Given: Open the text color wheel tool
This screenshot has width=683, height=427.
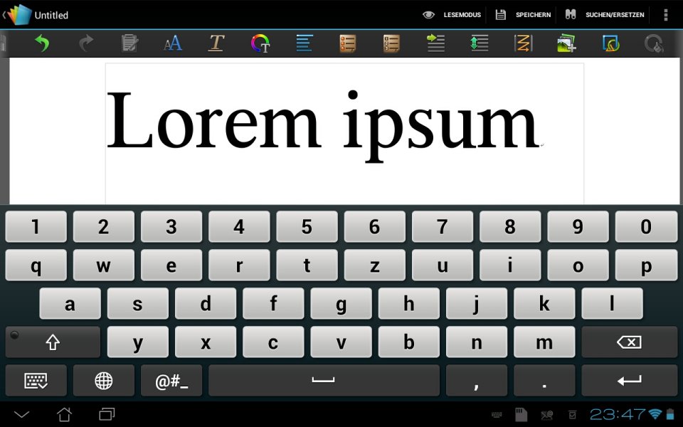Looking at the screenshot, I should coord(260,43).
